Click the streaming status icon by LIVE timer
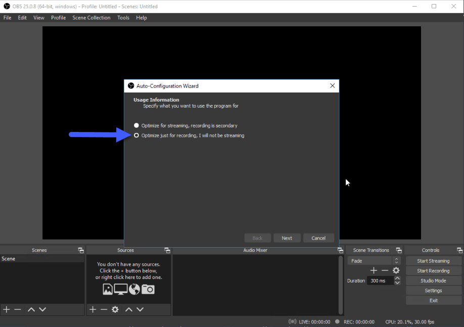Screen dimensions: 464x327 point(292,321)
